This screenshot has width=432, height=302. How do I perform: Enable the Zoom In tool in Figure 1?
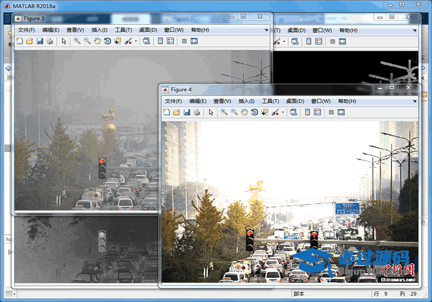(77, 41)
